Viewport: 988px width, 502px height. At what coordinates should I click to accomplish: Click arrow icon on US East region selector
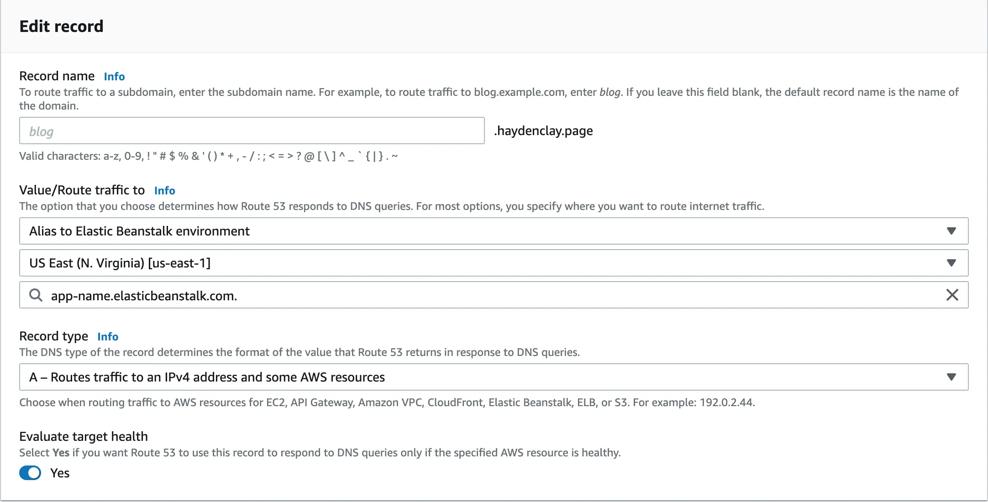click(x=951, y=263)
